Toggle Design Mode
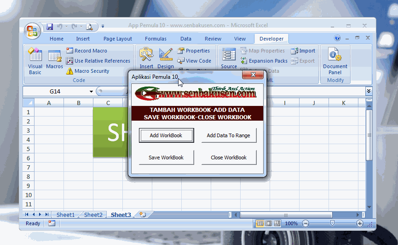This screenshot has height=245, width=398. tap(166, 58)
